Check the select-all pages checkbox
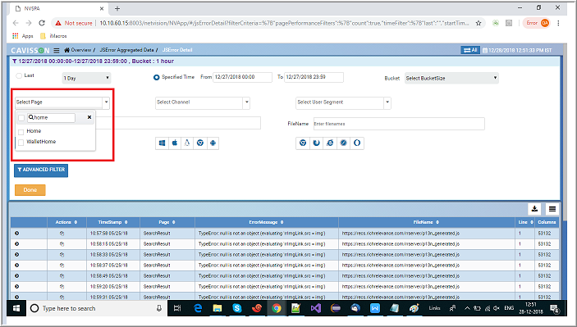This screenshot has width=577, height=327. 21,117
